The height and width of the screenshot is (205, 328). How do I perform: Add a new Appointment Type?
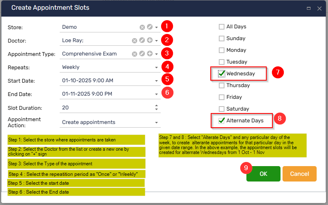click(149, 54)
